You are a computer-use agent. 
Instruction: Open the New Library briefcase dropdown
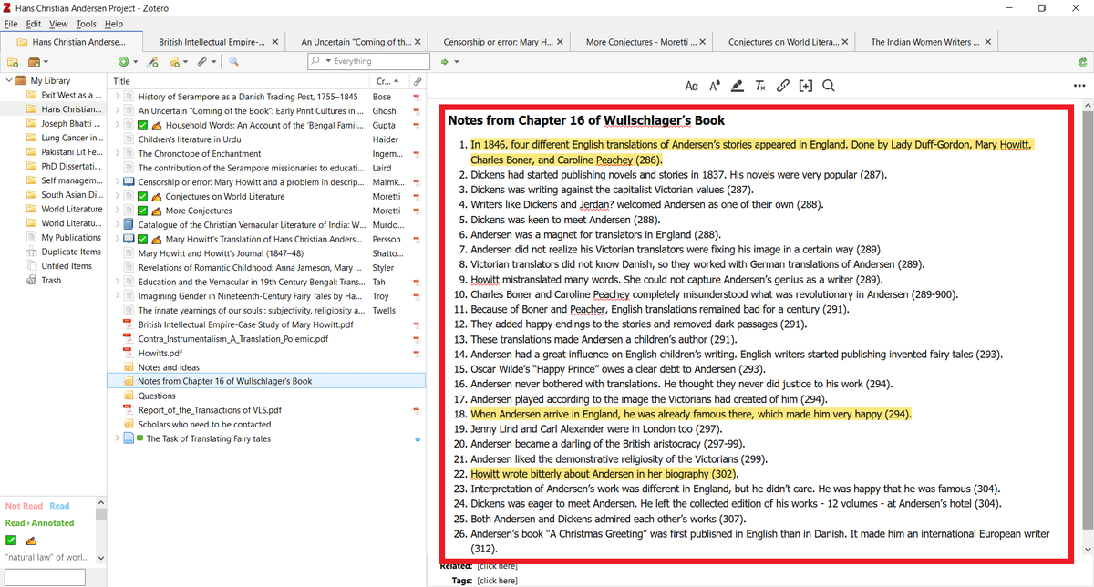click(x=38, y=61)
